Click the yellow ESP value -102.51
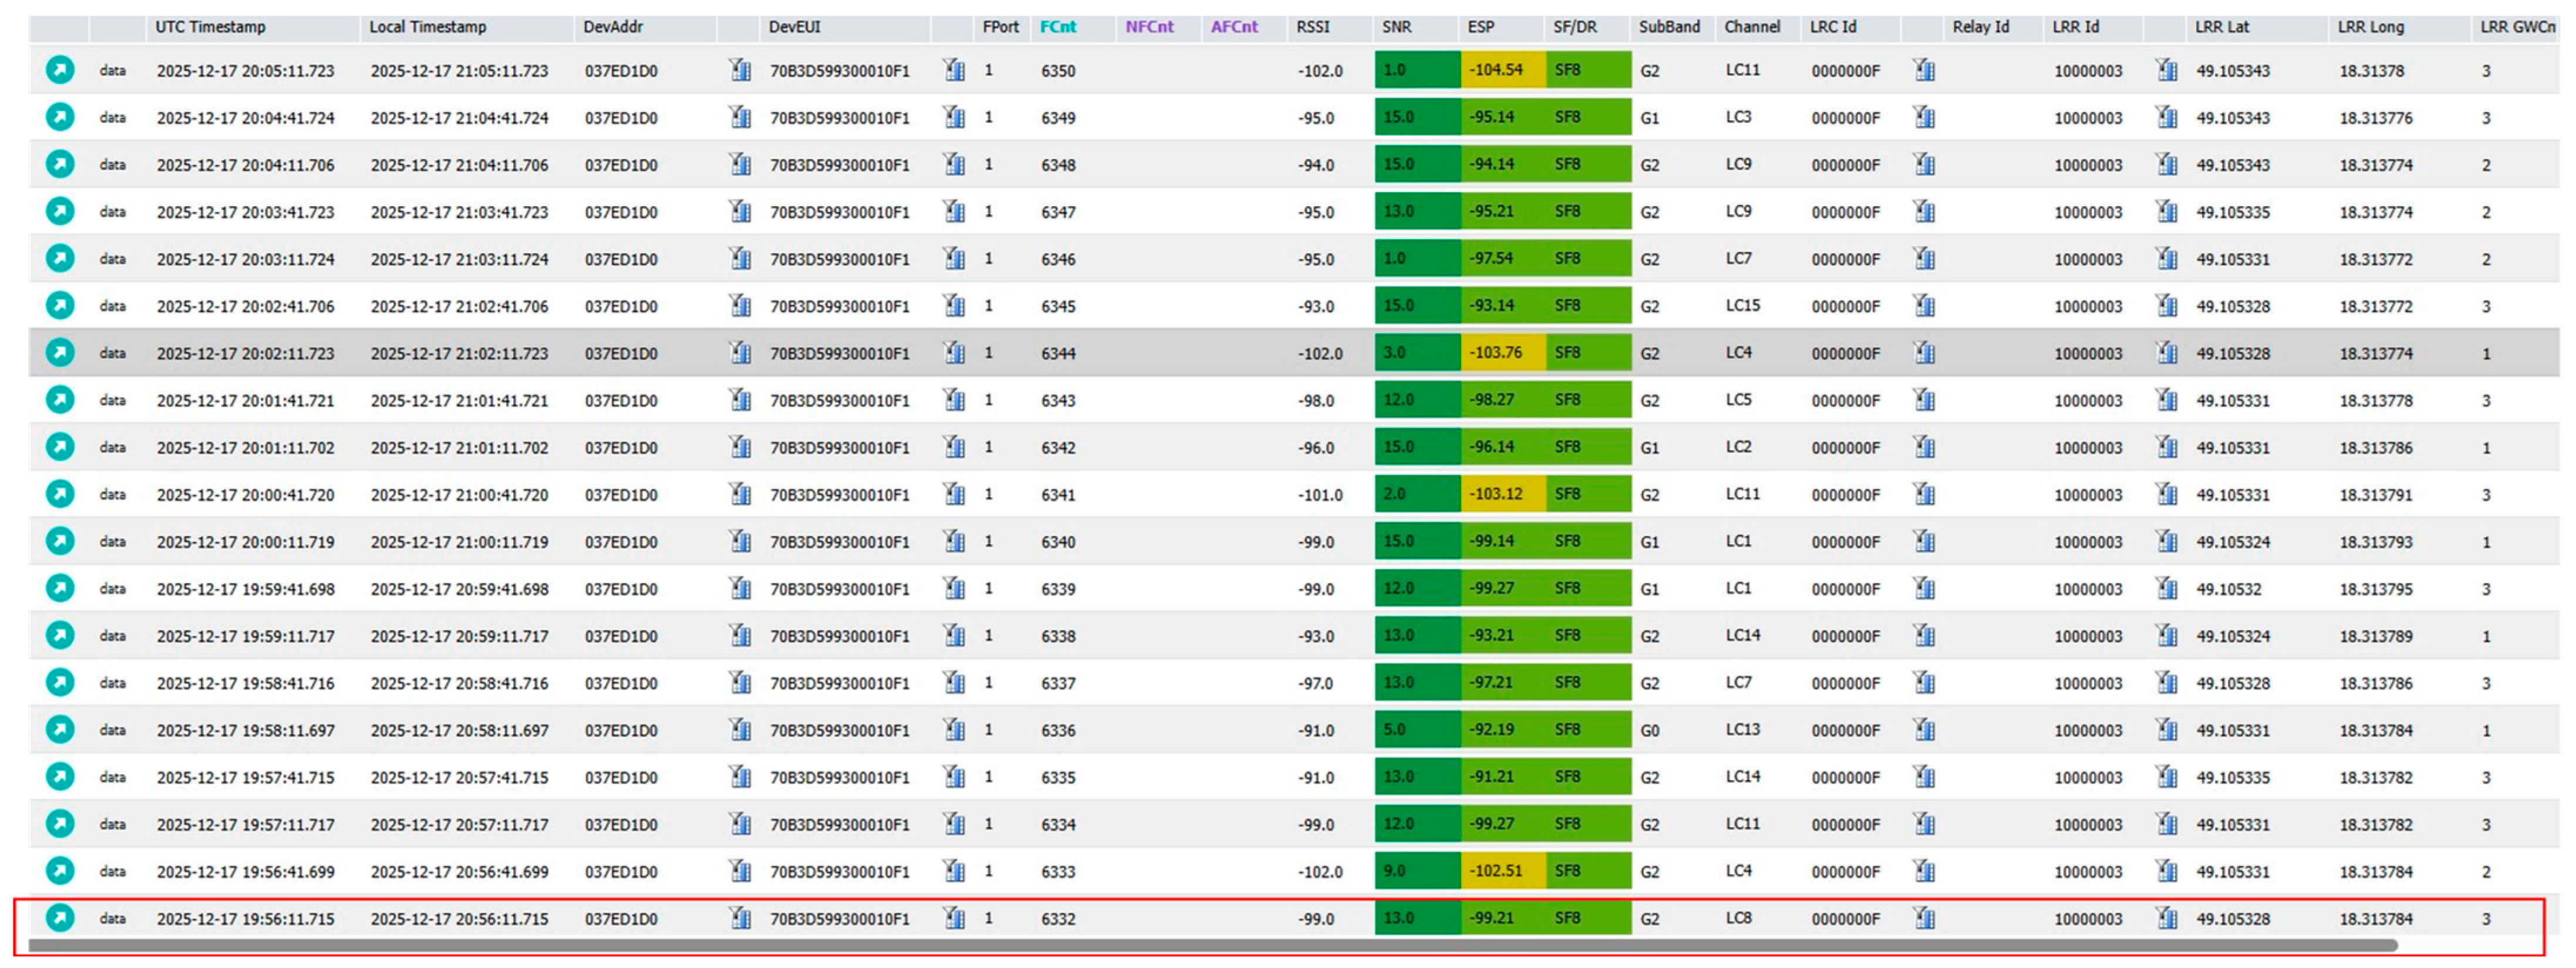Screen dimensions: 2576x968 1495,871
